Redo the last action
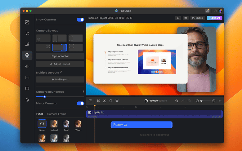Viewport: 242px width, 151px height. click(183, 101)
